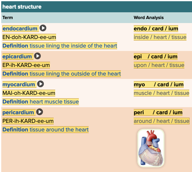Play myocardium pronunciation audio

point(40,84)
